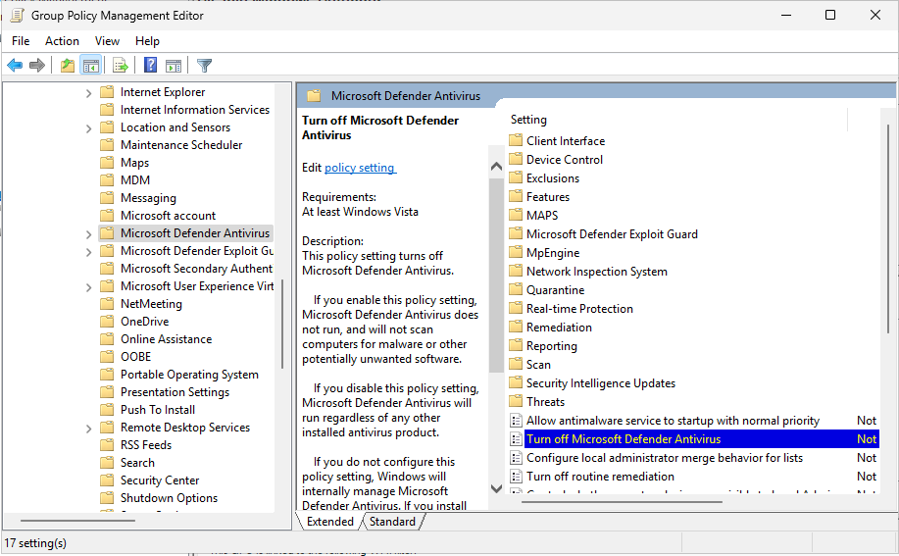Open the File menu

[x=21, y=41]
